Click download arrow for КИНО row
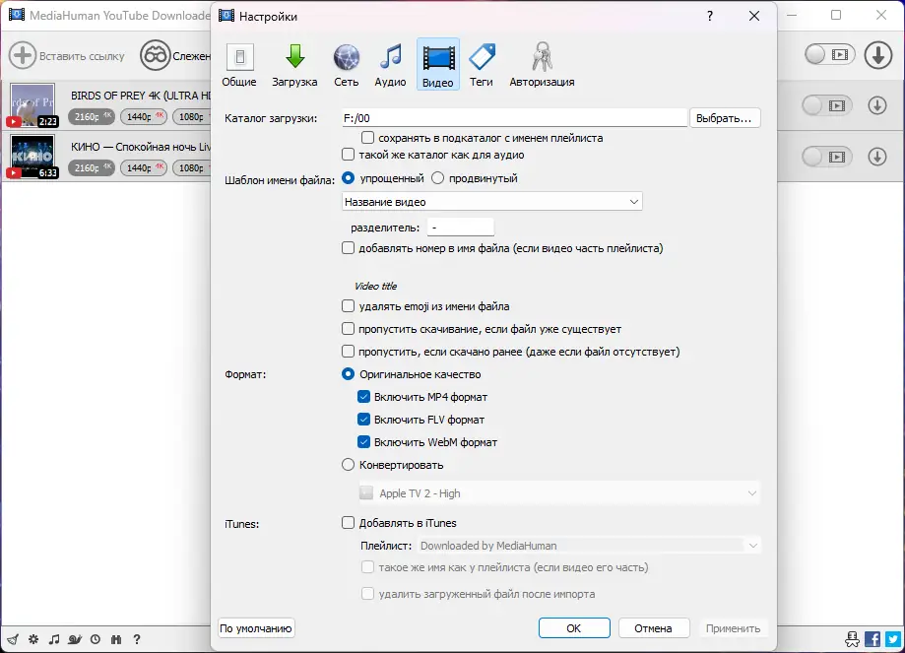This screenshot has width=905, height=653. point(876,157)
